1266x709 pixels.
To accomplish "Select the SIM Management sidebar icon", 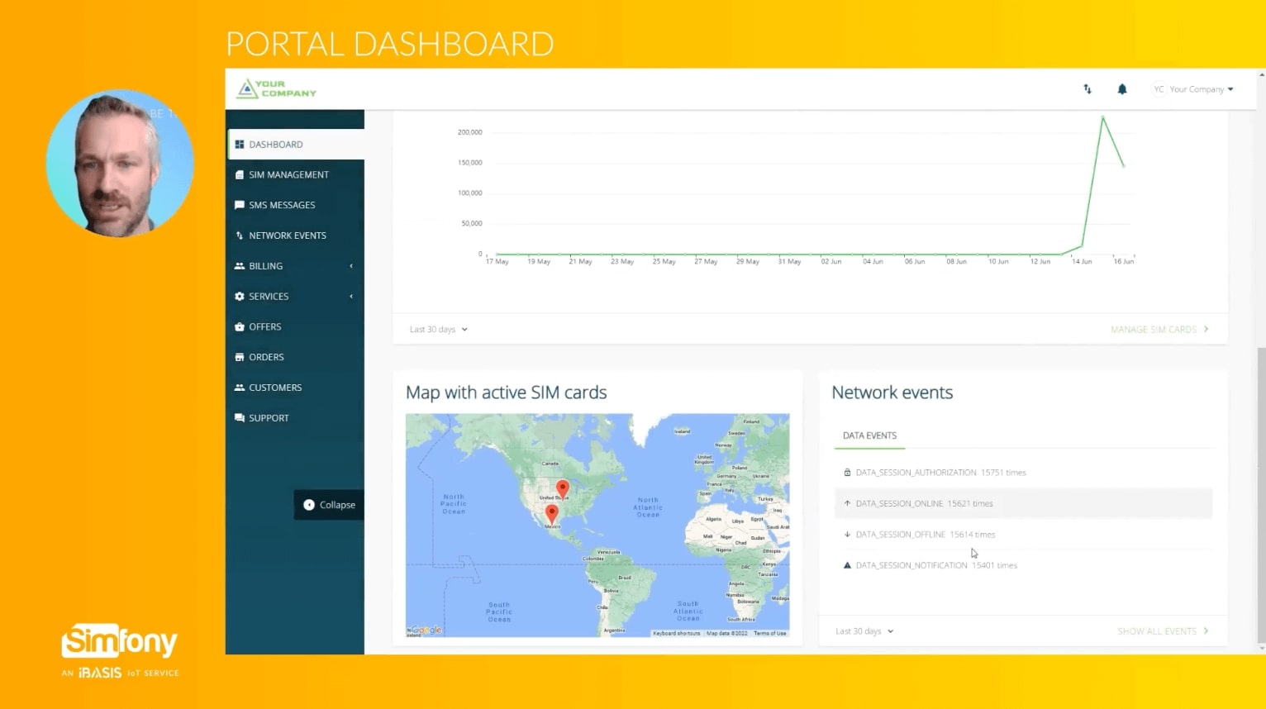I will 240,174.
